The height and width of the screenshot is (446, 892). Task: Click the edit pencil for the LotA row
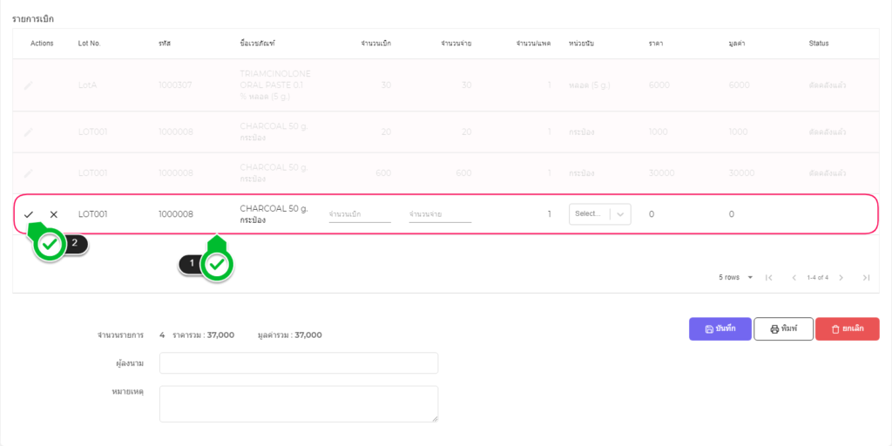[29, 85]
